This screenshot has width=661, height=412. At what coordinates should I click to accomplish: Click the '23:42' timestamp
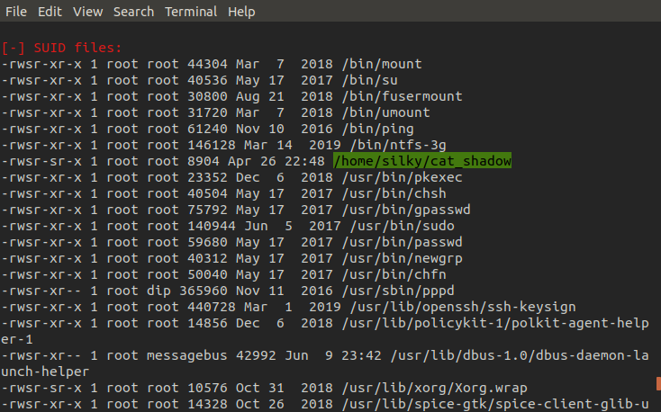[x=361, y=355]
